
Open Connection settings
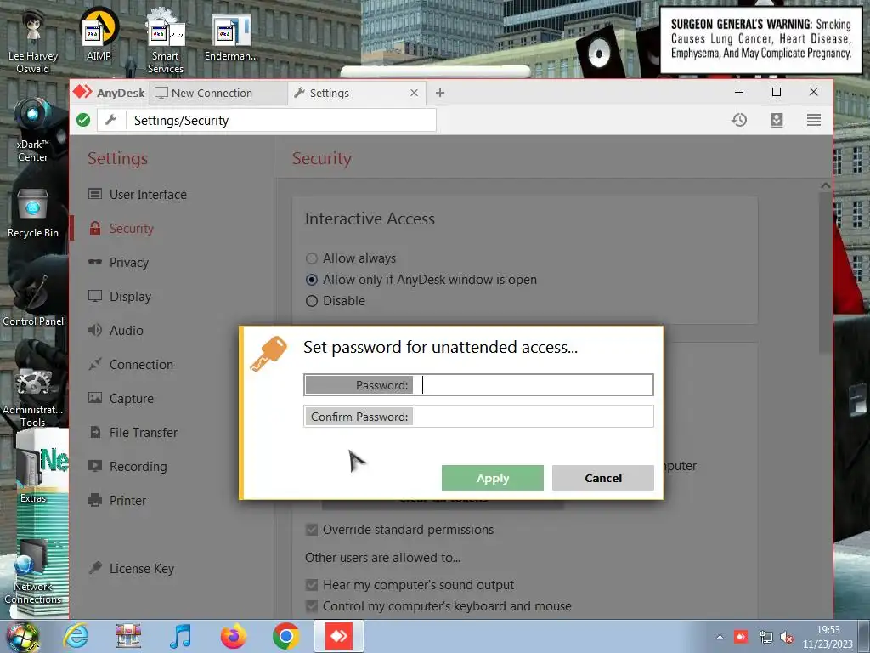tap(131, 364)
